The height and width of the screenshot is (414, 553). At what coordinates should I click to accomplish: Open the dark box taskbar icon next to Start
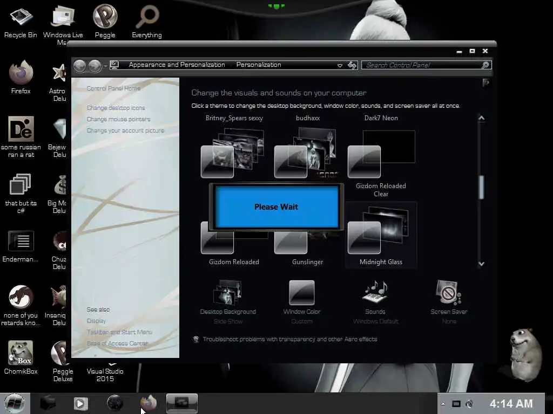pos(48,403)
